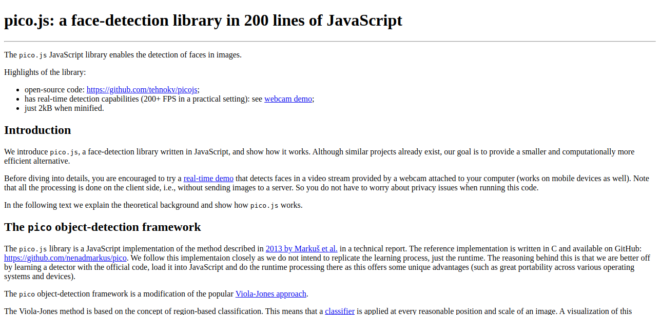Click the sentence 'The pico.js JavaScript library enables'
The width and height of the screenshot is (660, 315).
click(123, 55)
